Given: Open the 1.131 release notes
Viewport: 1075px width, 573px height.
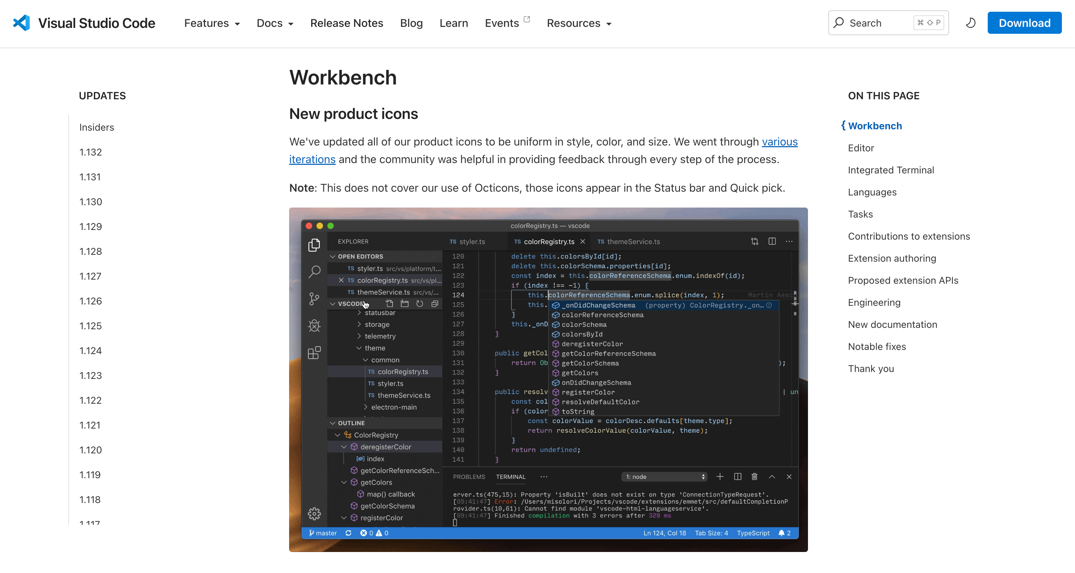Looking at the screenshot, I should click(90, 177).
